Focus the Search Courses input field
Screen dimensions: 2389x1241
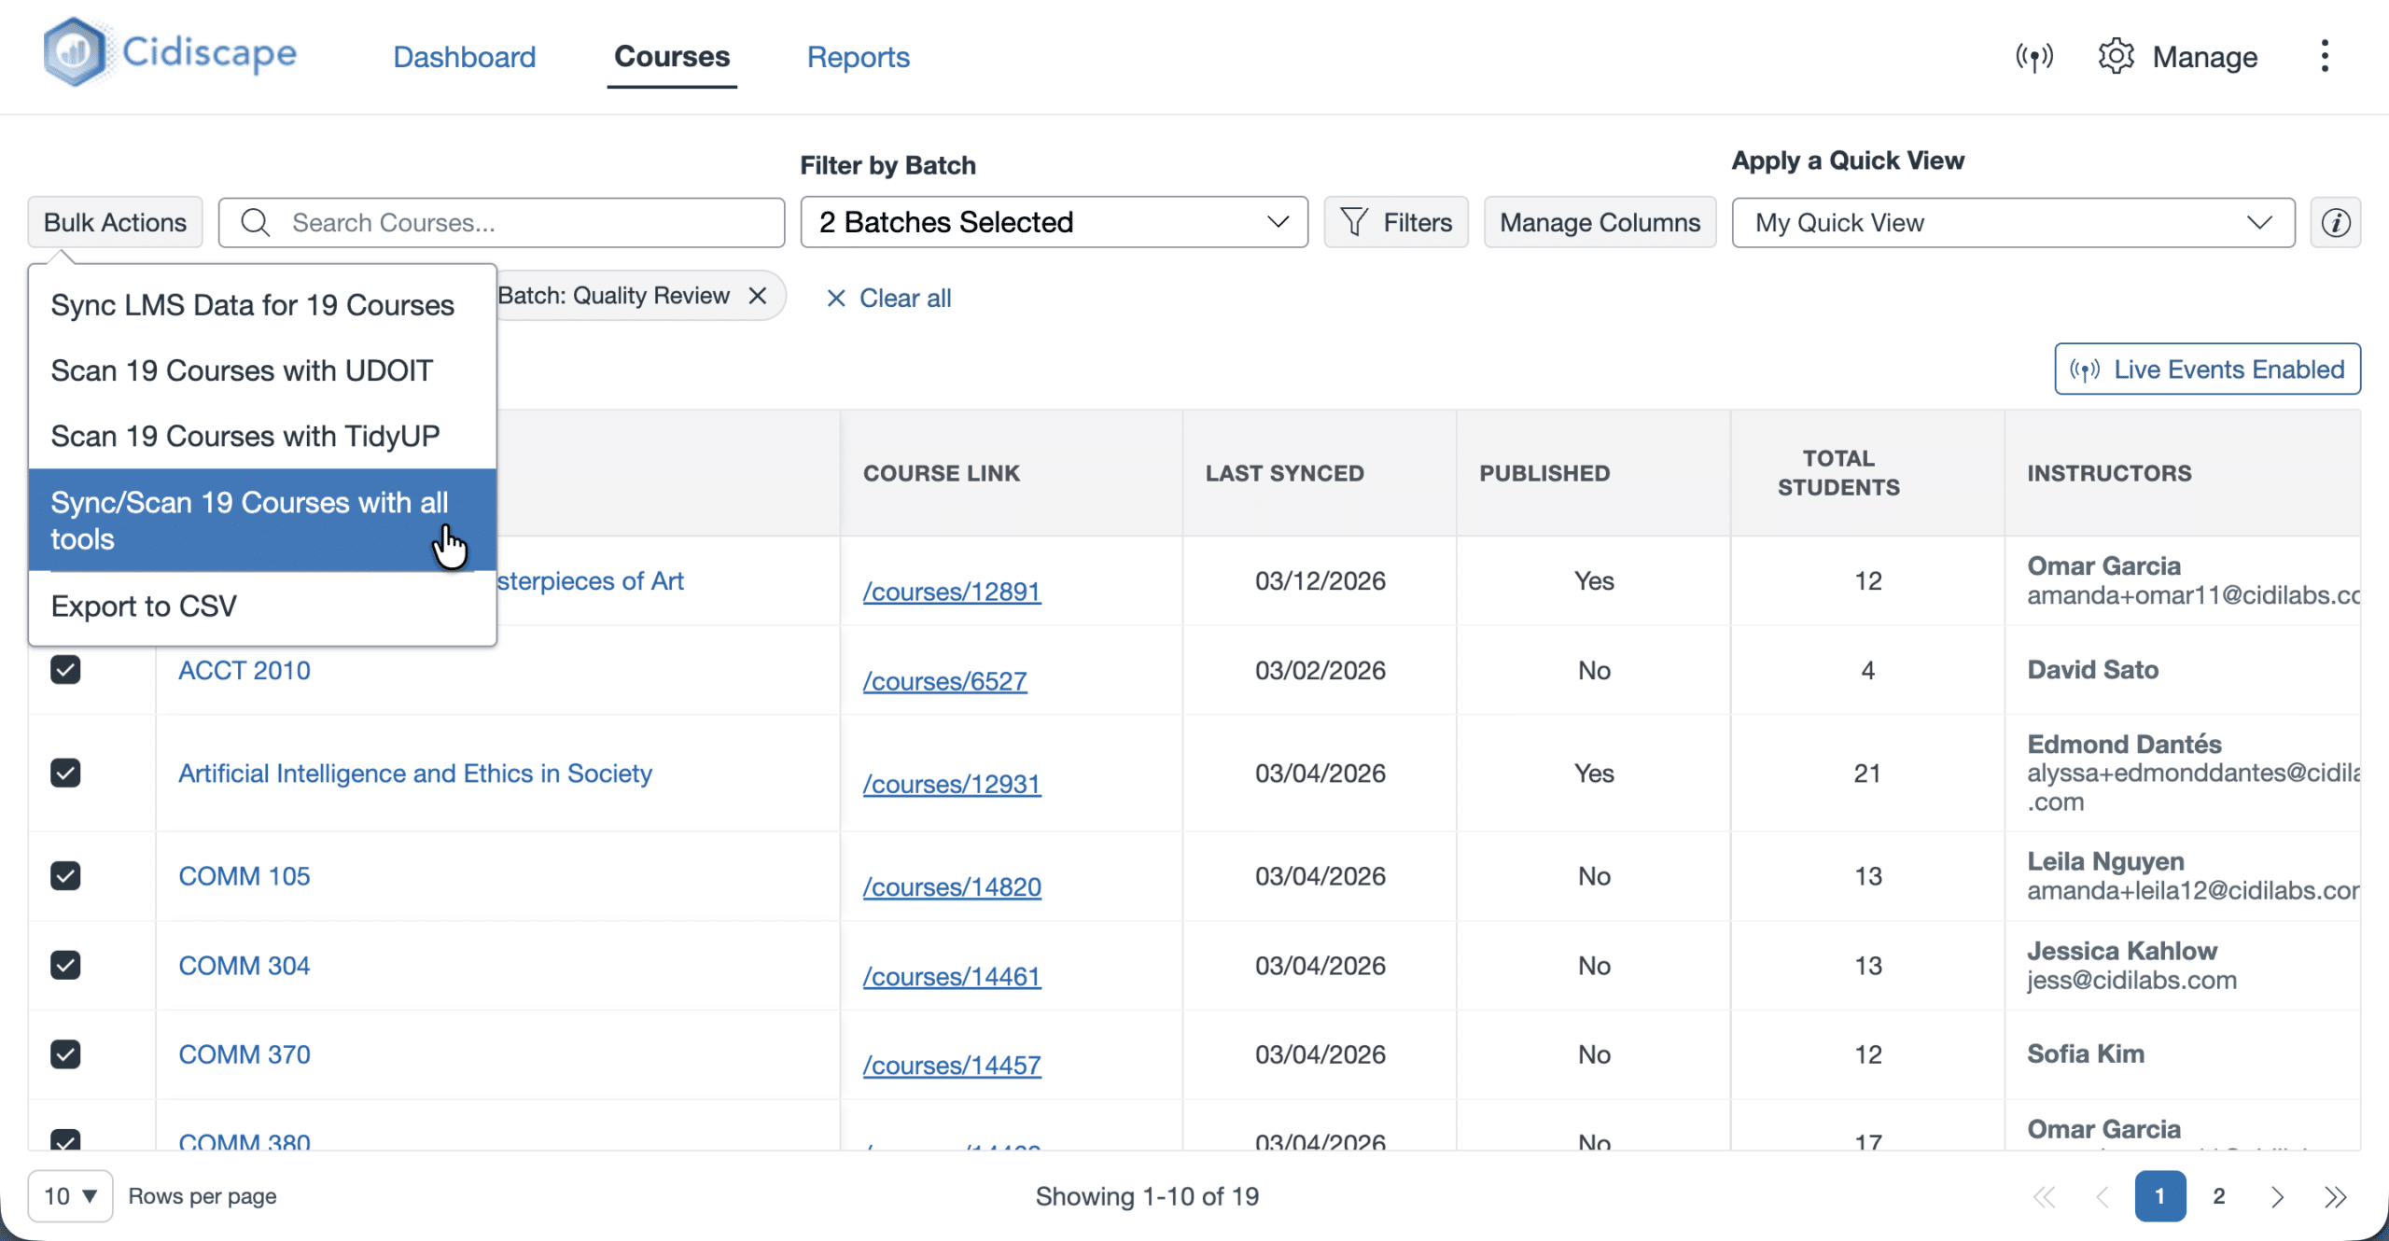[x=523, y=223]
